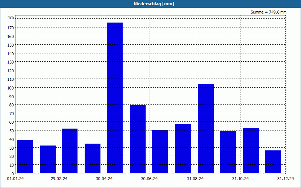Click the 50 y-axis value
301x188 pixels.
[12, 131]
